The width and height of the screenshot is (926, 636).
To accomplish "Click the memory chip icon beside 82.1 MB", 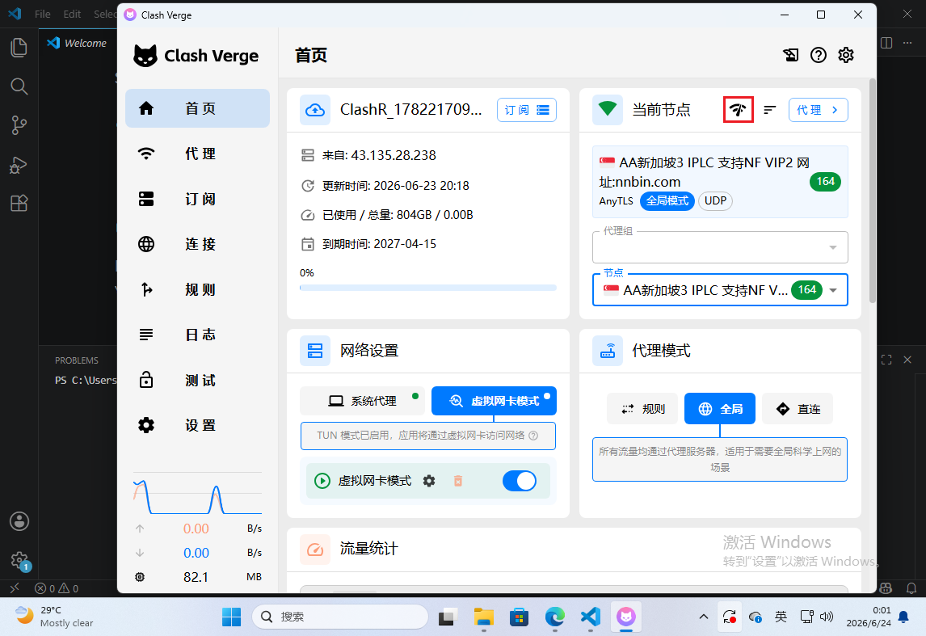I will coord(140,577).
